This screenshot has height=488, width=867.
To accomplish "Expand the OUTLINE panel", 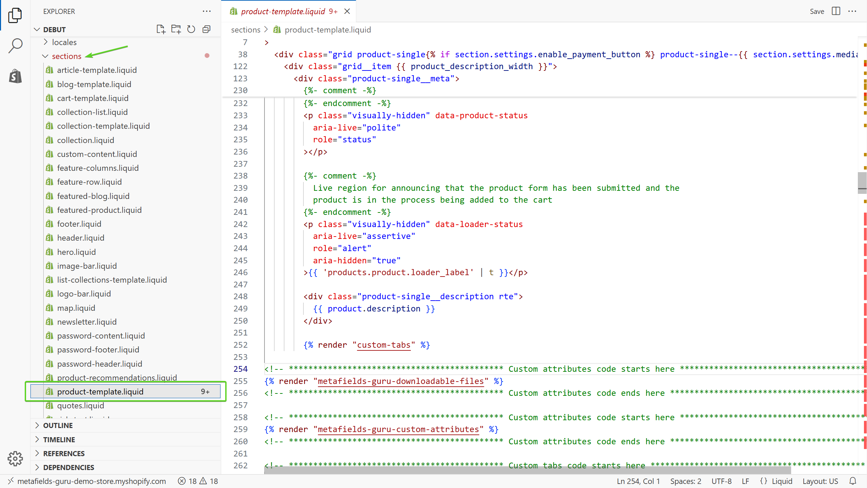I will (58, 425).
